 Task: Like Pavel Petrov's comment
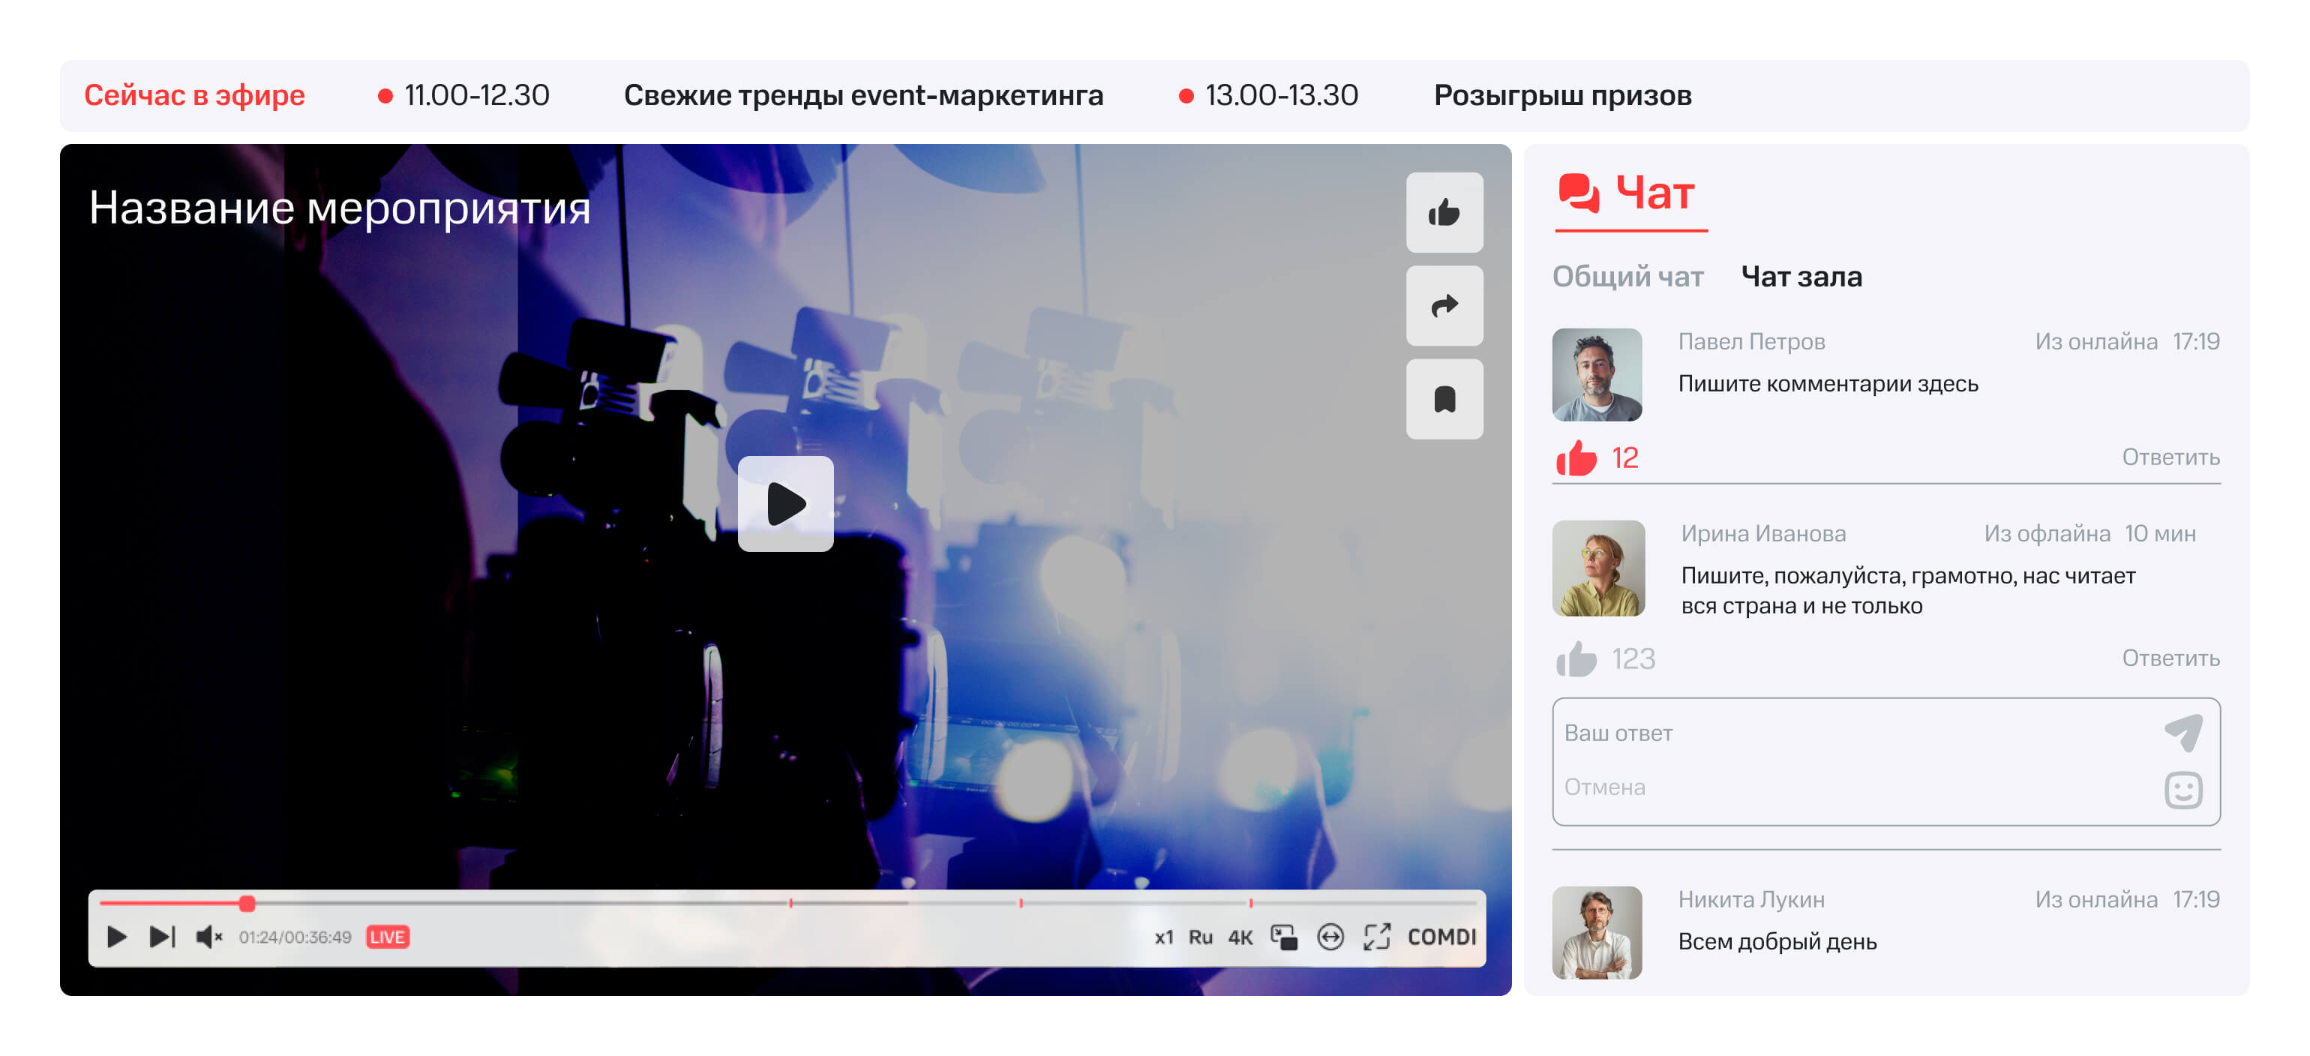1576,458
